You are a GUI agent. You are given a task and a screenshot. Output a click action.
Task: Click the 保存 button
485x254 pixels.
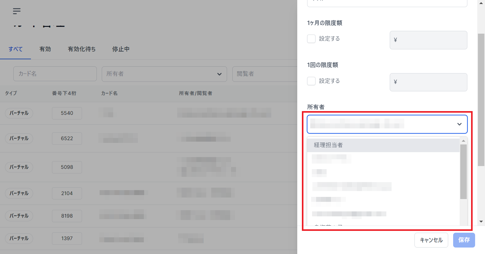pyautogui.click(x=464, y=240)
